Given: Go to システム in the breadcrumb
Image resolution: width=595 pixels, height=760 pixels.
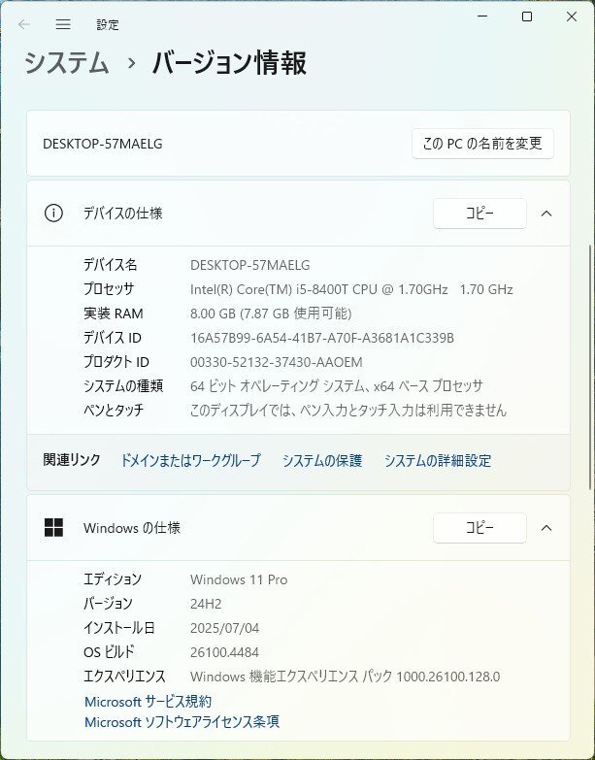Looking at the screenshot, I should pyautogui.click(x=67, y=63).
